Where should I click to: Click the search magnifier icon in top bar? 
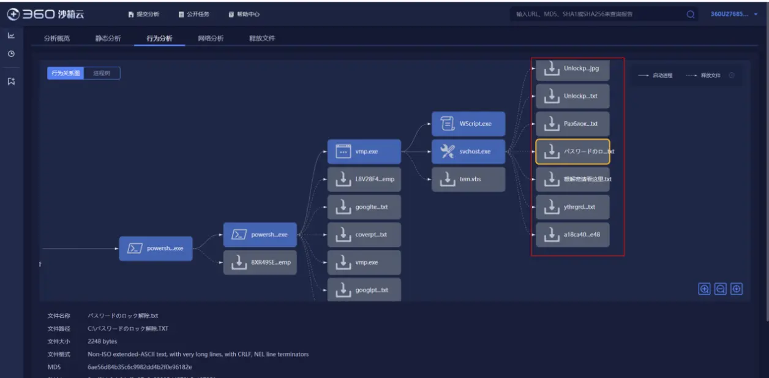click(x=691, y=14)
